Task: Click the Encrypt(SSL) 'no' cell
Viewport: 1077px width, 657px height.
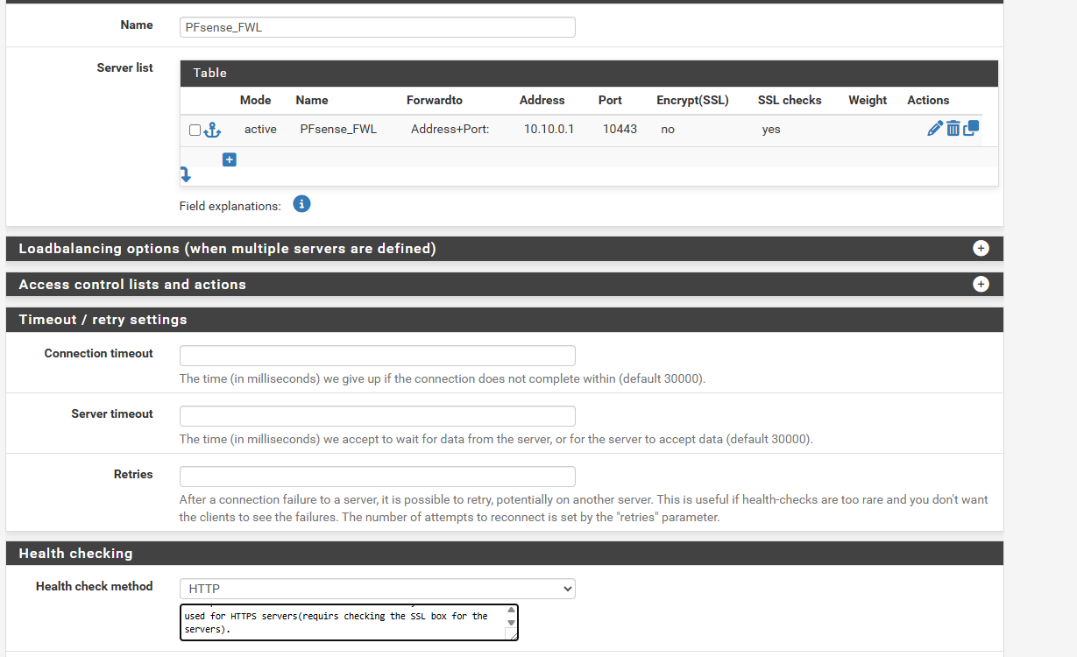Action: tap(668, 129)
